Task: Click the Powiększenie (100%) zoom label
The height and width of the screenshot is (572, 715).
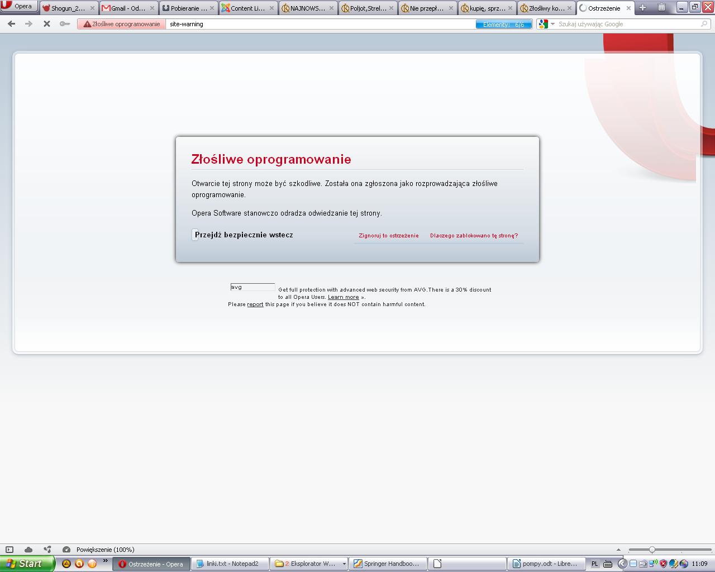Action: click(106, 550)
